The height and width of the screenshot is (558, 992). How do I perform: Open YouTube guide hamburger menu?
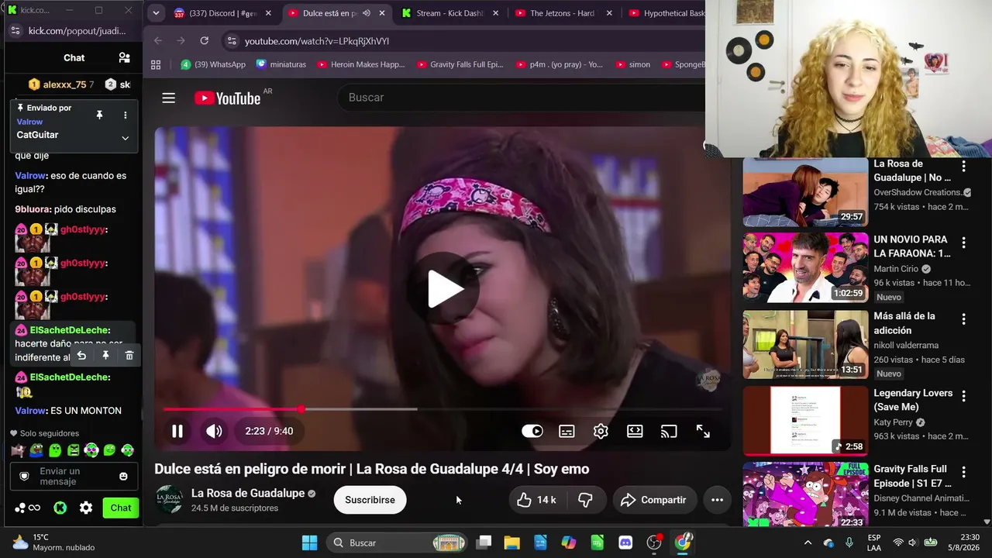pyautogui.click(x=168, y=98)
